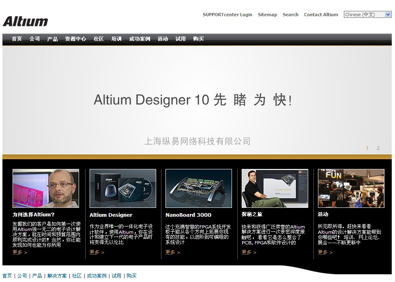Switch to banner slide 2
The height and width of the screenshot is (282, 395).
378,148
